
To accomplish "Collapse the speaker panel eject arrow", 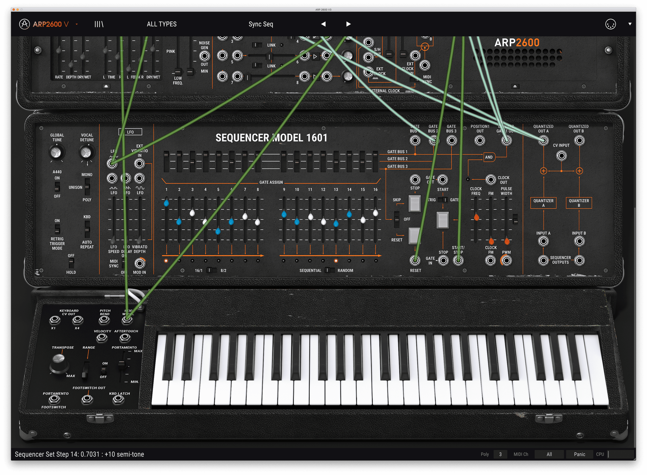I will 515,86.
